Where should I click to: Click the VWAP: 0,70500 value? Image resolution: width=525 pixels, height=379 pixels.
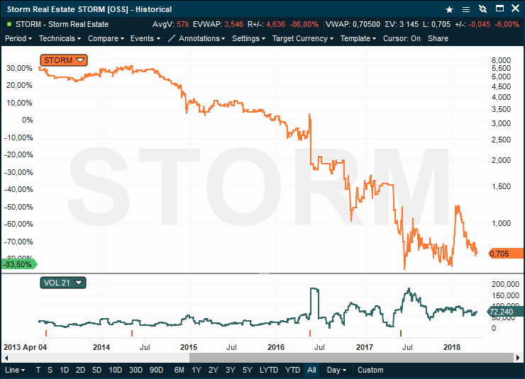pyautogui.click(x=353, y=24)
